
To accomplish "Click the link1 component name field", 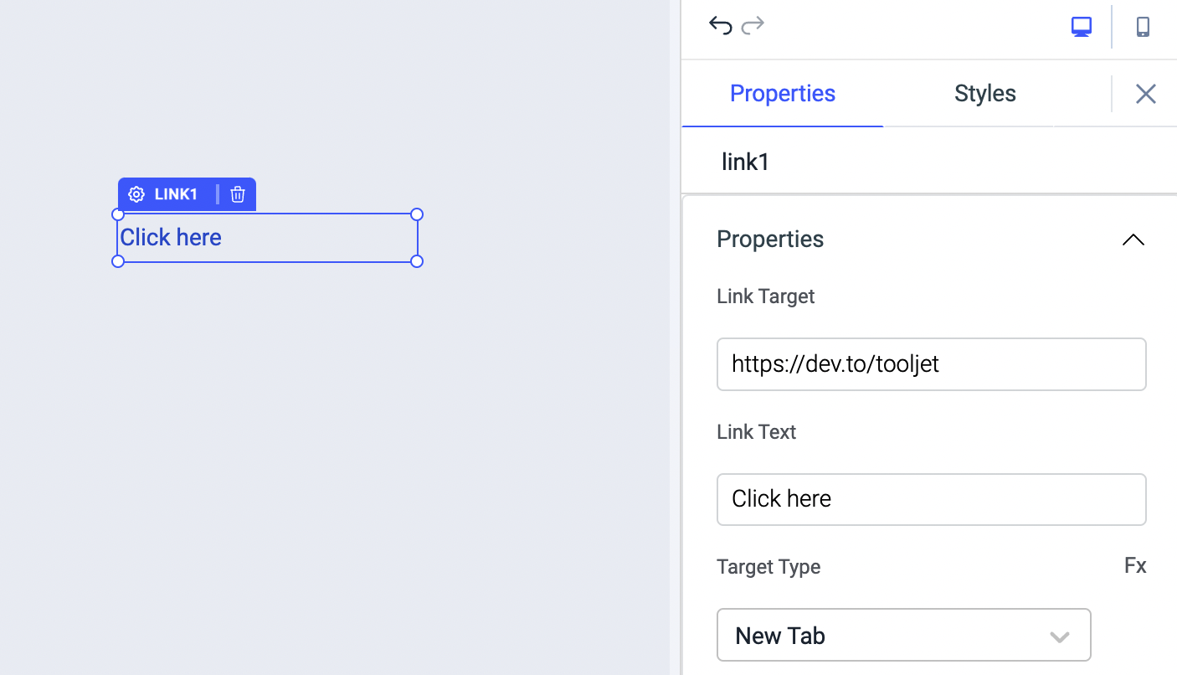I will pos(745,162).
